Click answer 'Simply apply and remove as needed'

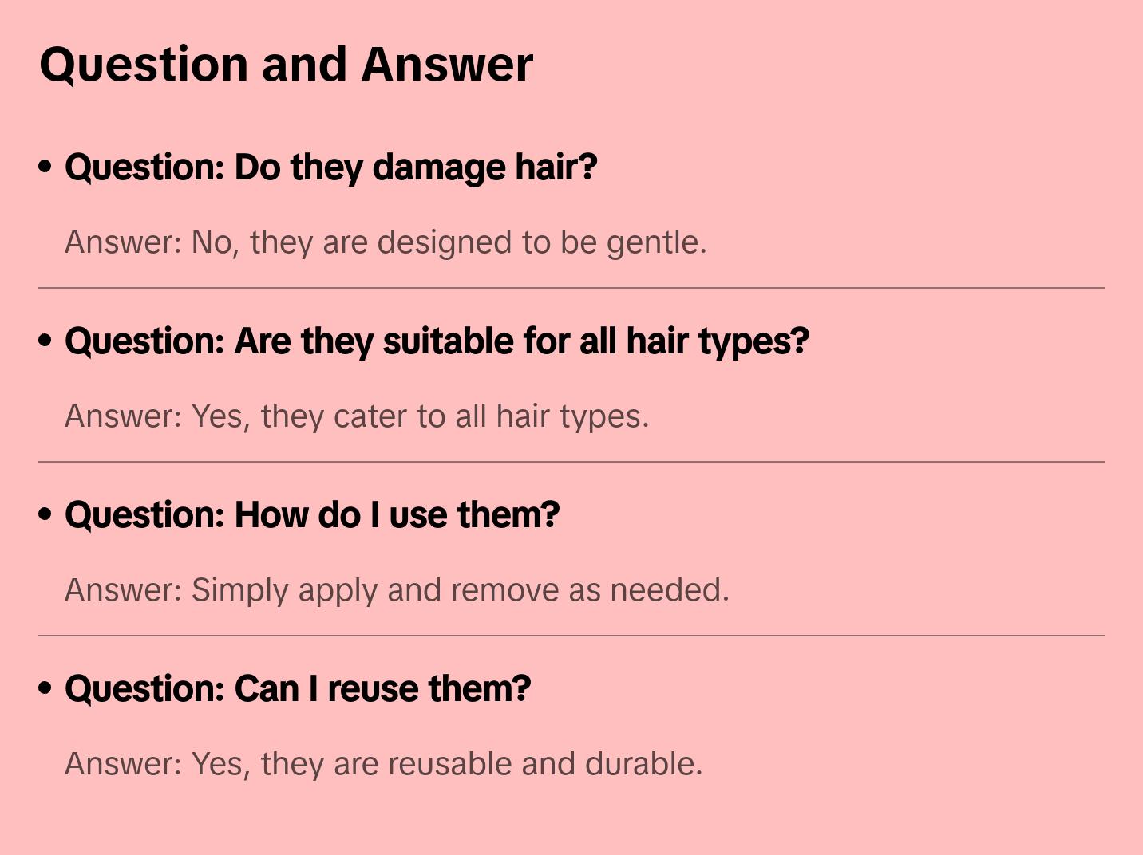[x=397, y=590]
